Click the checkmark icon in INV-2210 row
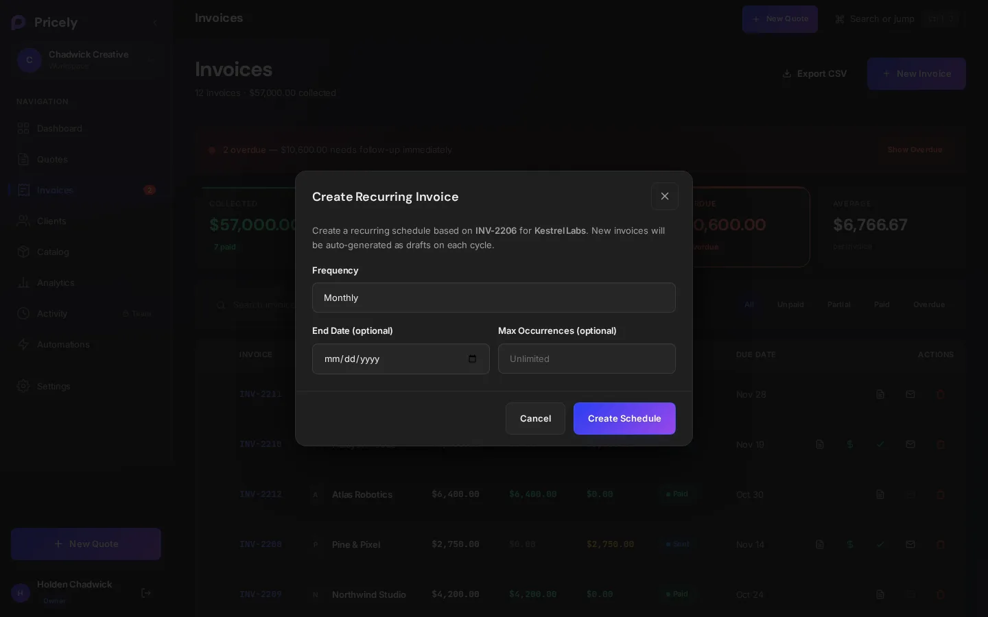This screenshot has height=617, width=988. [880, 444]
